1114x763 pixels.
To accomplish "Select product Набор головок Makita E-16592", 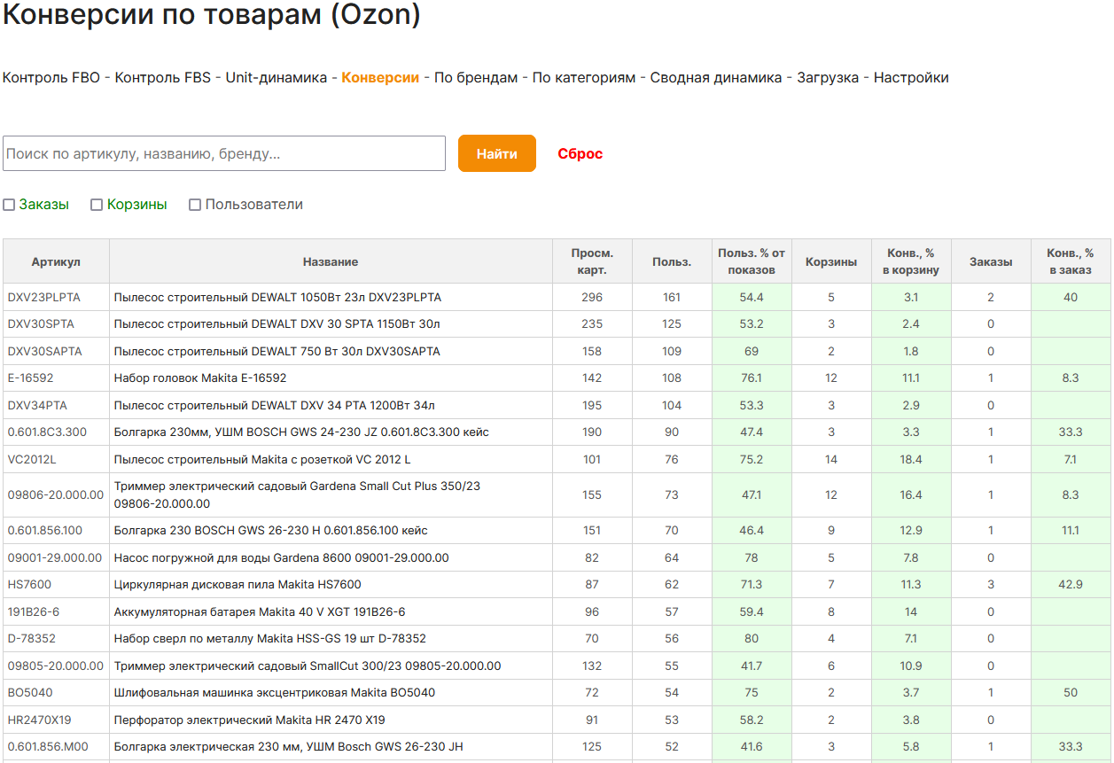I will pos(200,378).
